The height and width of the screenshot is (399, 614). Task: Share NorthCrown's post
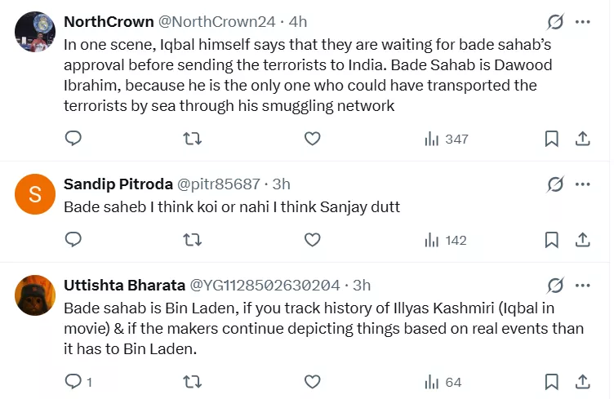point(583,139)
